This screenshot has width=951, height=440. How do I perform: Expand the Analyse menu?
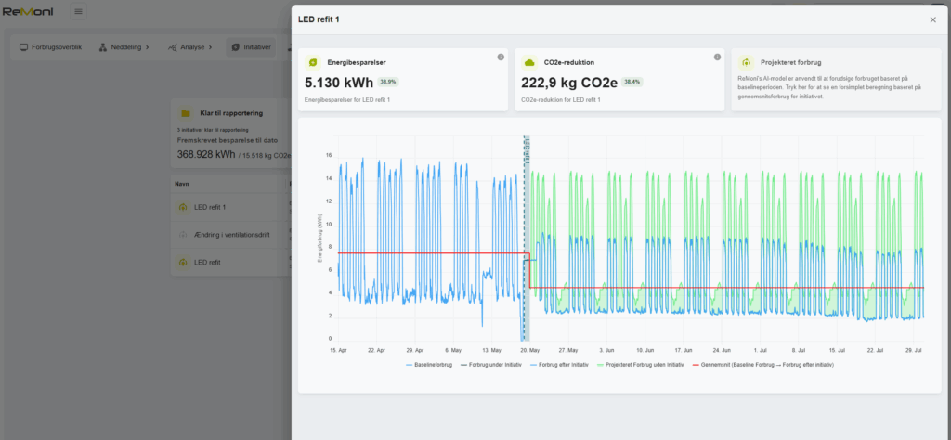pos(190,46)
